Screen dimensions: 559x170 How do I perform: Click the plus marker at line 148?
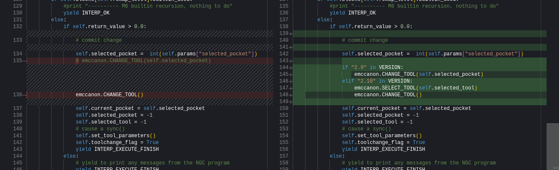[x=291, y=95]
